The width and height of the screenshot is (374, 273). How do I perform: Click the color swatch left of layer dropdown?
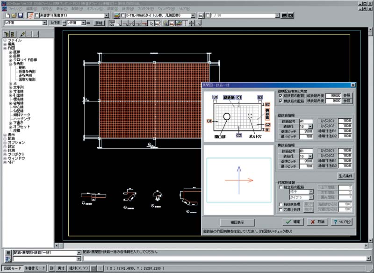tap(122, 15)
